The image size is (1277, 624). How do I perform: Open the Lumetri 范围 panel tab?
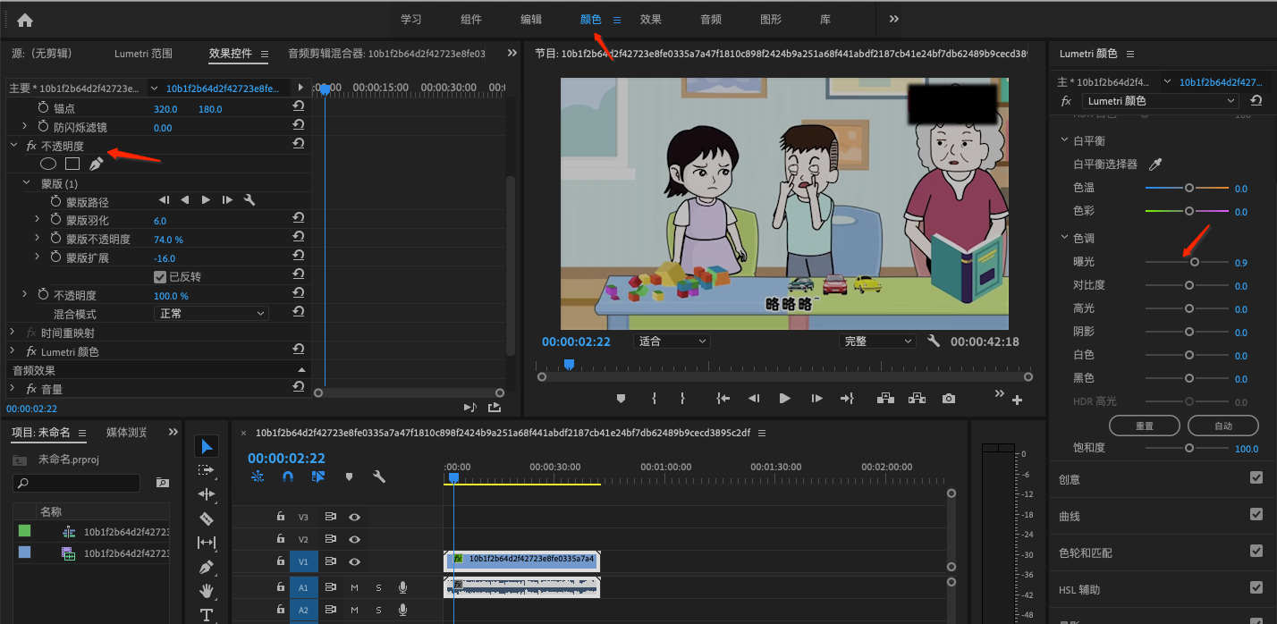(x=143, y=54)
